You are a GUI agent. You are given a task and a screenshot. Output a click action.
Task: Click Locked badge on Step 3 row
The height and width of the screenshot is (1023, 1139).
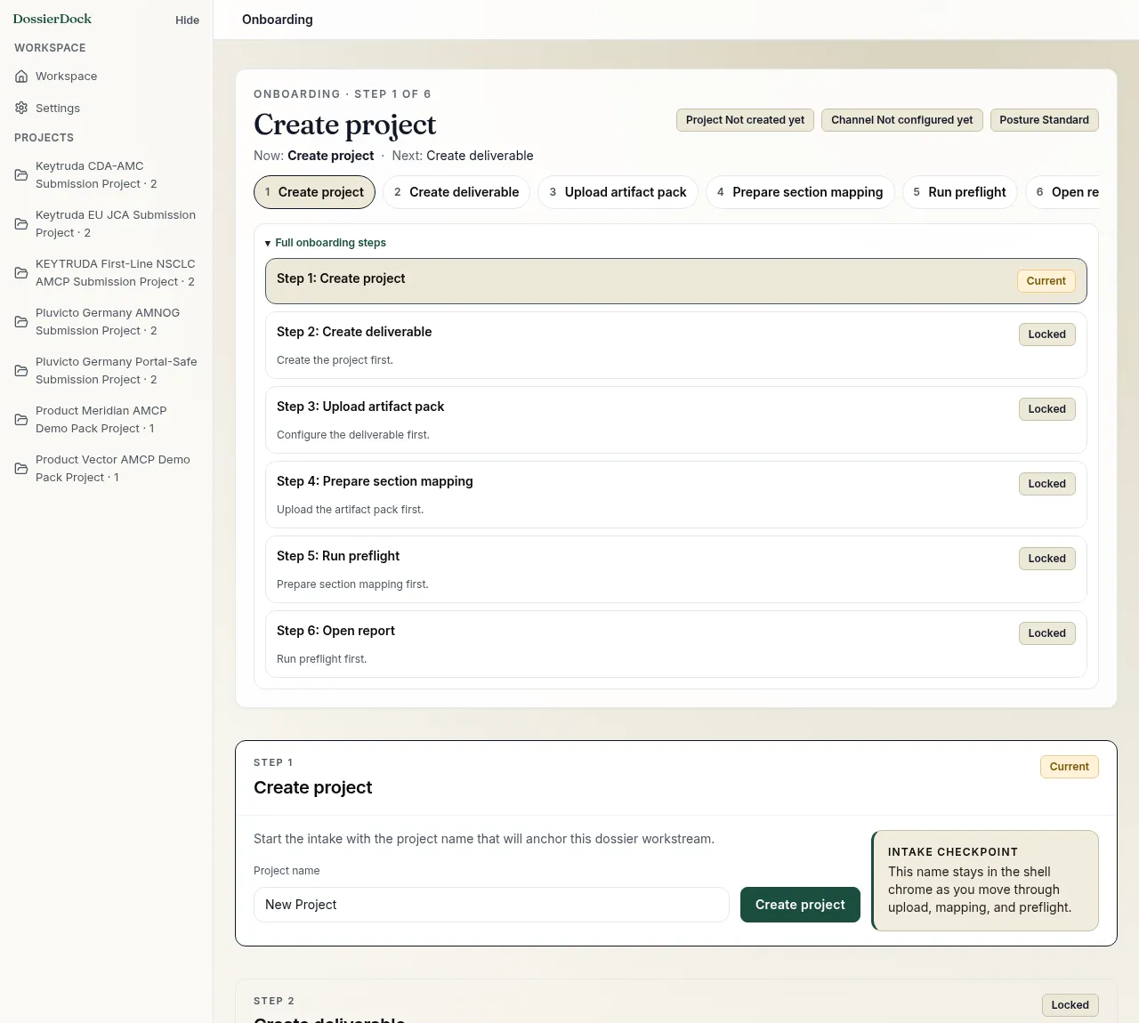(x=1046, y=409)
